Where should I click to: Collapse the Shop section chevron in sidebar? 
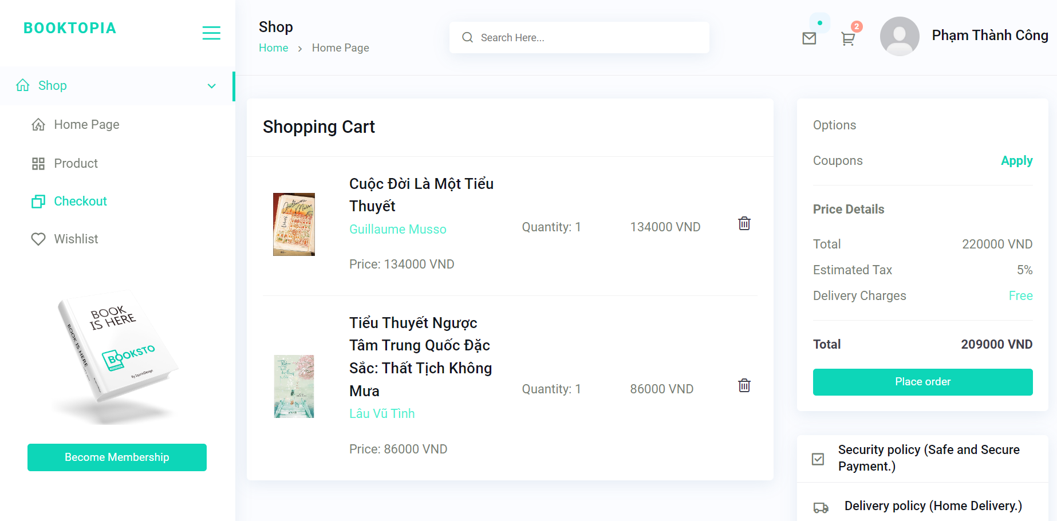pos(211,86)
